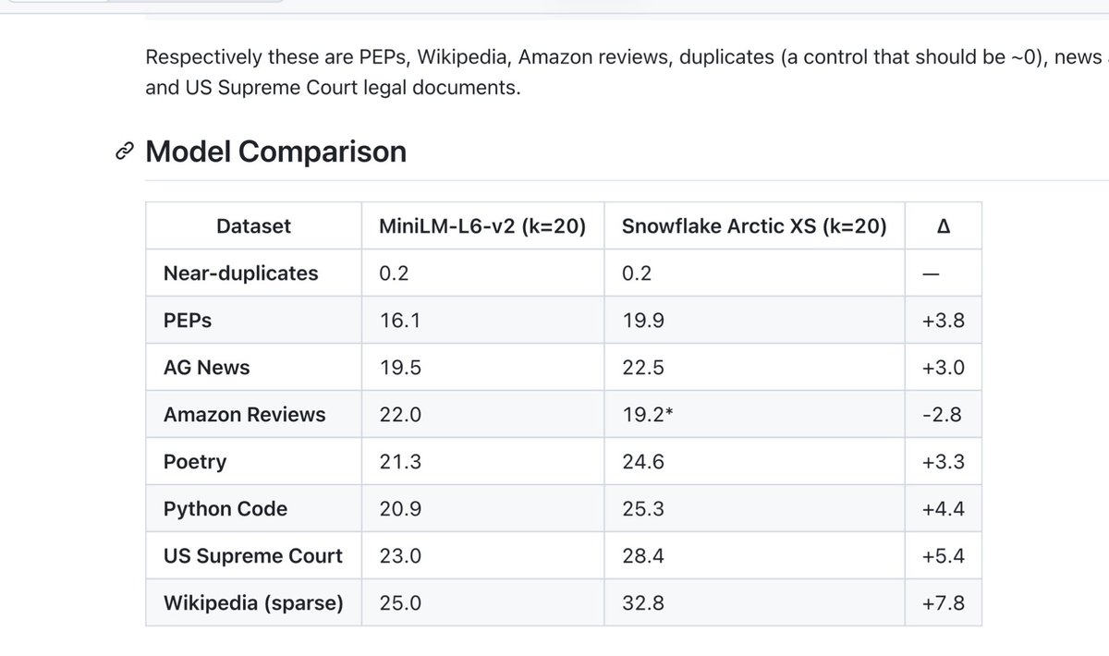Click the AG News row label
1109x656 pixels.
pyautogui.click(x=206, y=368)
